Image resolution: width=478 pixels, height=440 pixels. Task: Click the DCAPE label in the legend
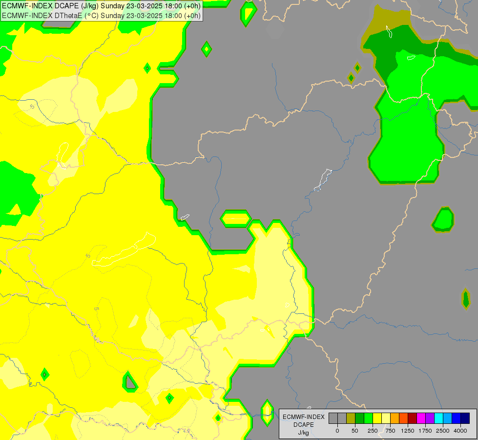[x=304, y=425]
